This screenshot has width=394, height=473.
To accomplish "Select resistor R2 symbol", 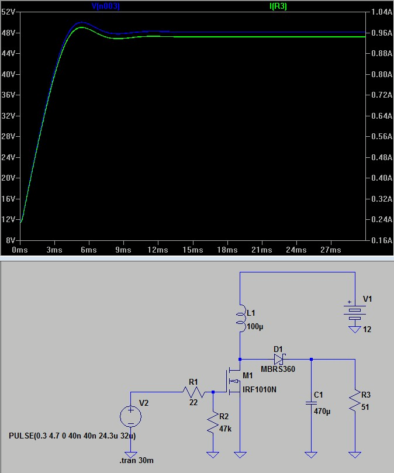I will pos(213,423).
